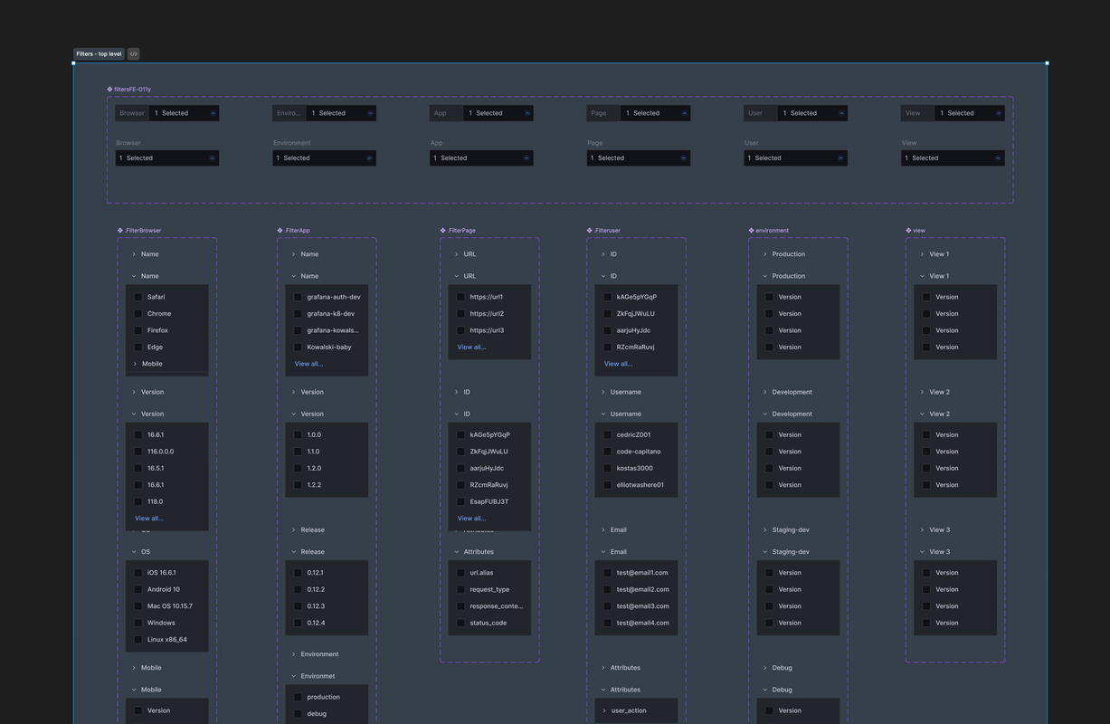Select the view component diamond icon
This screenshot has height=724, width=1110.
(x=909, y=231)
